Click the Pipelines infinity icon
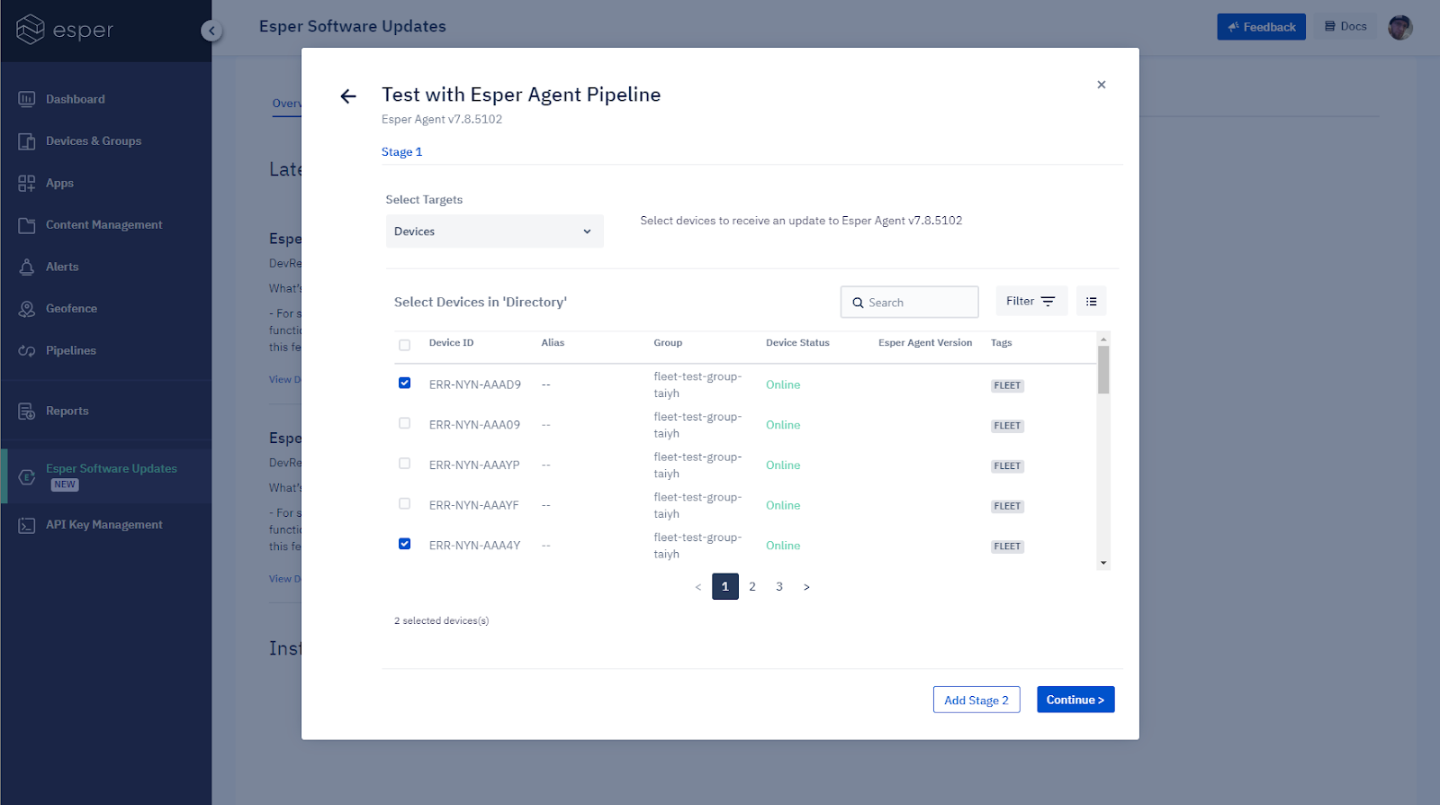Viewport: 1440px width, 805px height. (27, 351)
